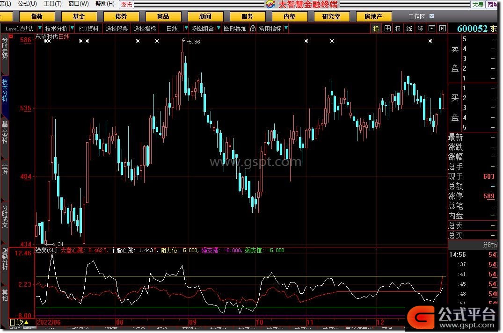Viewport: 503px width, 333px height.
Task: Click the red gear icon at chart corner
Action: (x=11, y=36)
